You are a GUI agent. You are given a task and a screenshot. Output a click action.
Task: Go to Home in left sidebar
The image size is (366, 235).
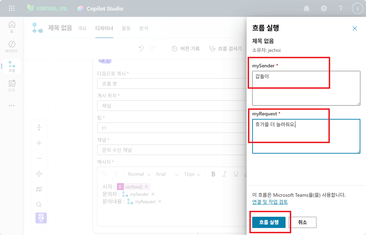tap(12, 27)
